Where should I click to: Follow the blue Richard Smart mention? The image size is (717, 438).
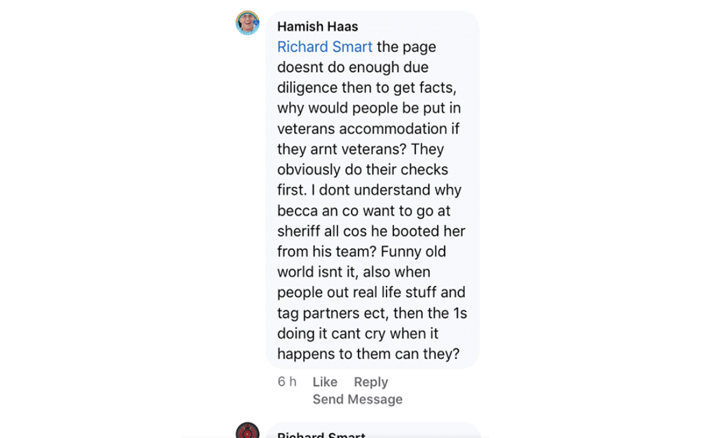pos(325,47)
